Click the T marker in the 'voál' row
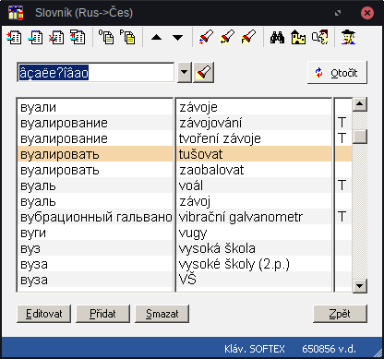This screenshot has height=359, width=384. tap(342, 185)
